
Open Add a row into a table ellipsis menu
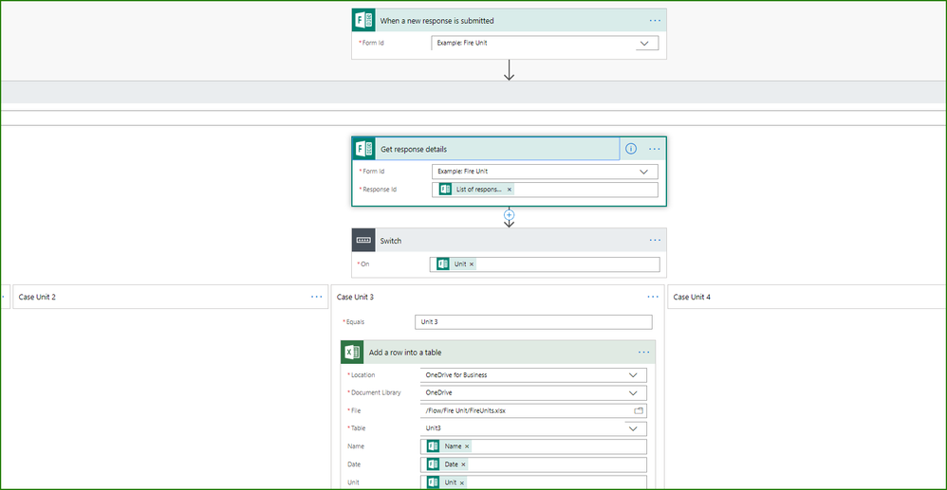tap(644, 353)
